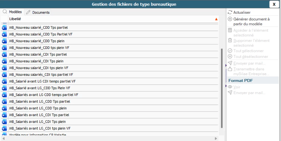The height and width of the screenshot is (141, 281).
Task: Click Word icon beside MB_Nouveau salarié_CDD Tps plein
Action: (x=4, y=41)
